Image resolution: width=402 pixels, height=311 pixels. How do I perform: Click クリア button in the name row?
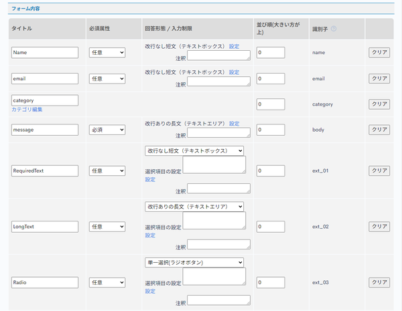pos(379,52)
